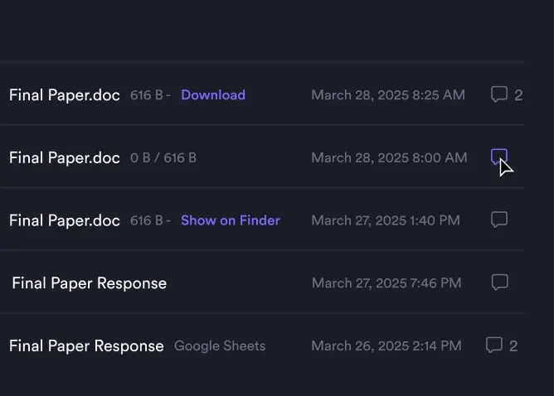554x396 pixels.
Task: Click the March 28, 2025 8:00 AM timestamp
Action: (x=388, y=157)
